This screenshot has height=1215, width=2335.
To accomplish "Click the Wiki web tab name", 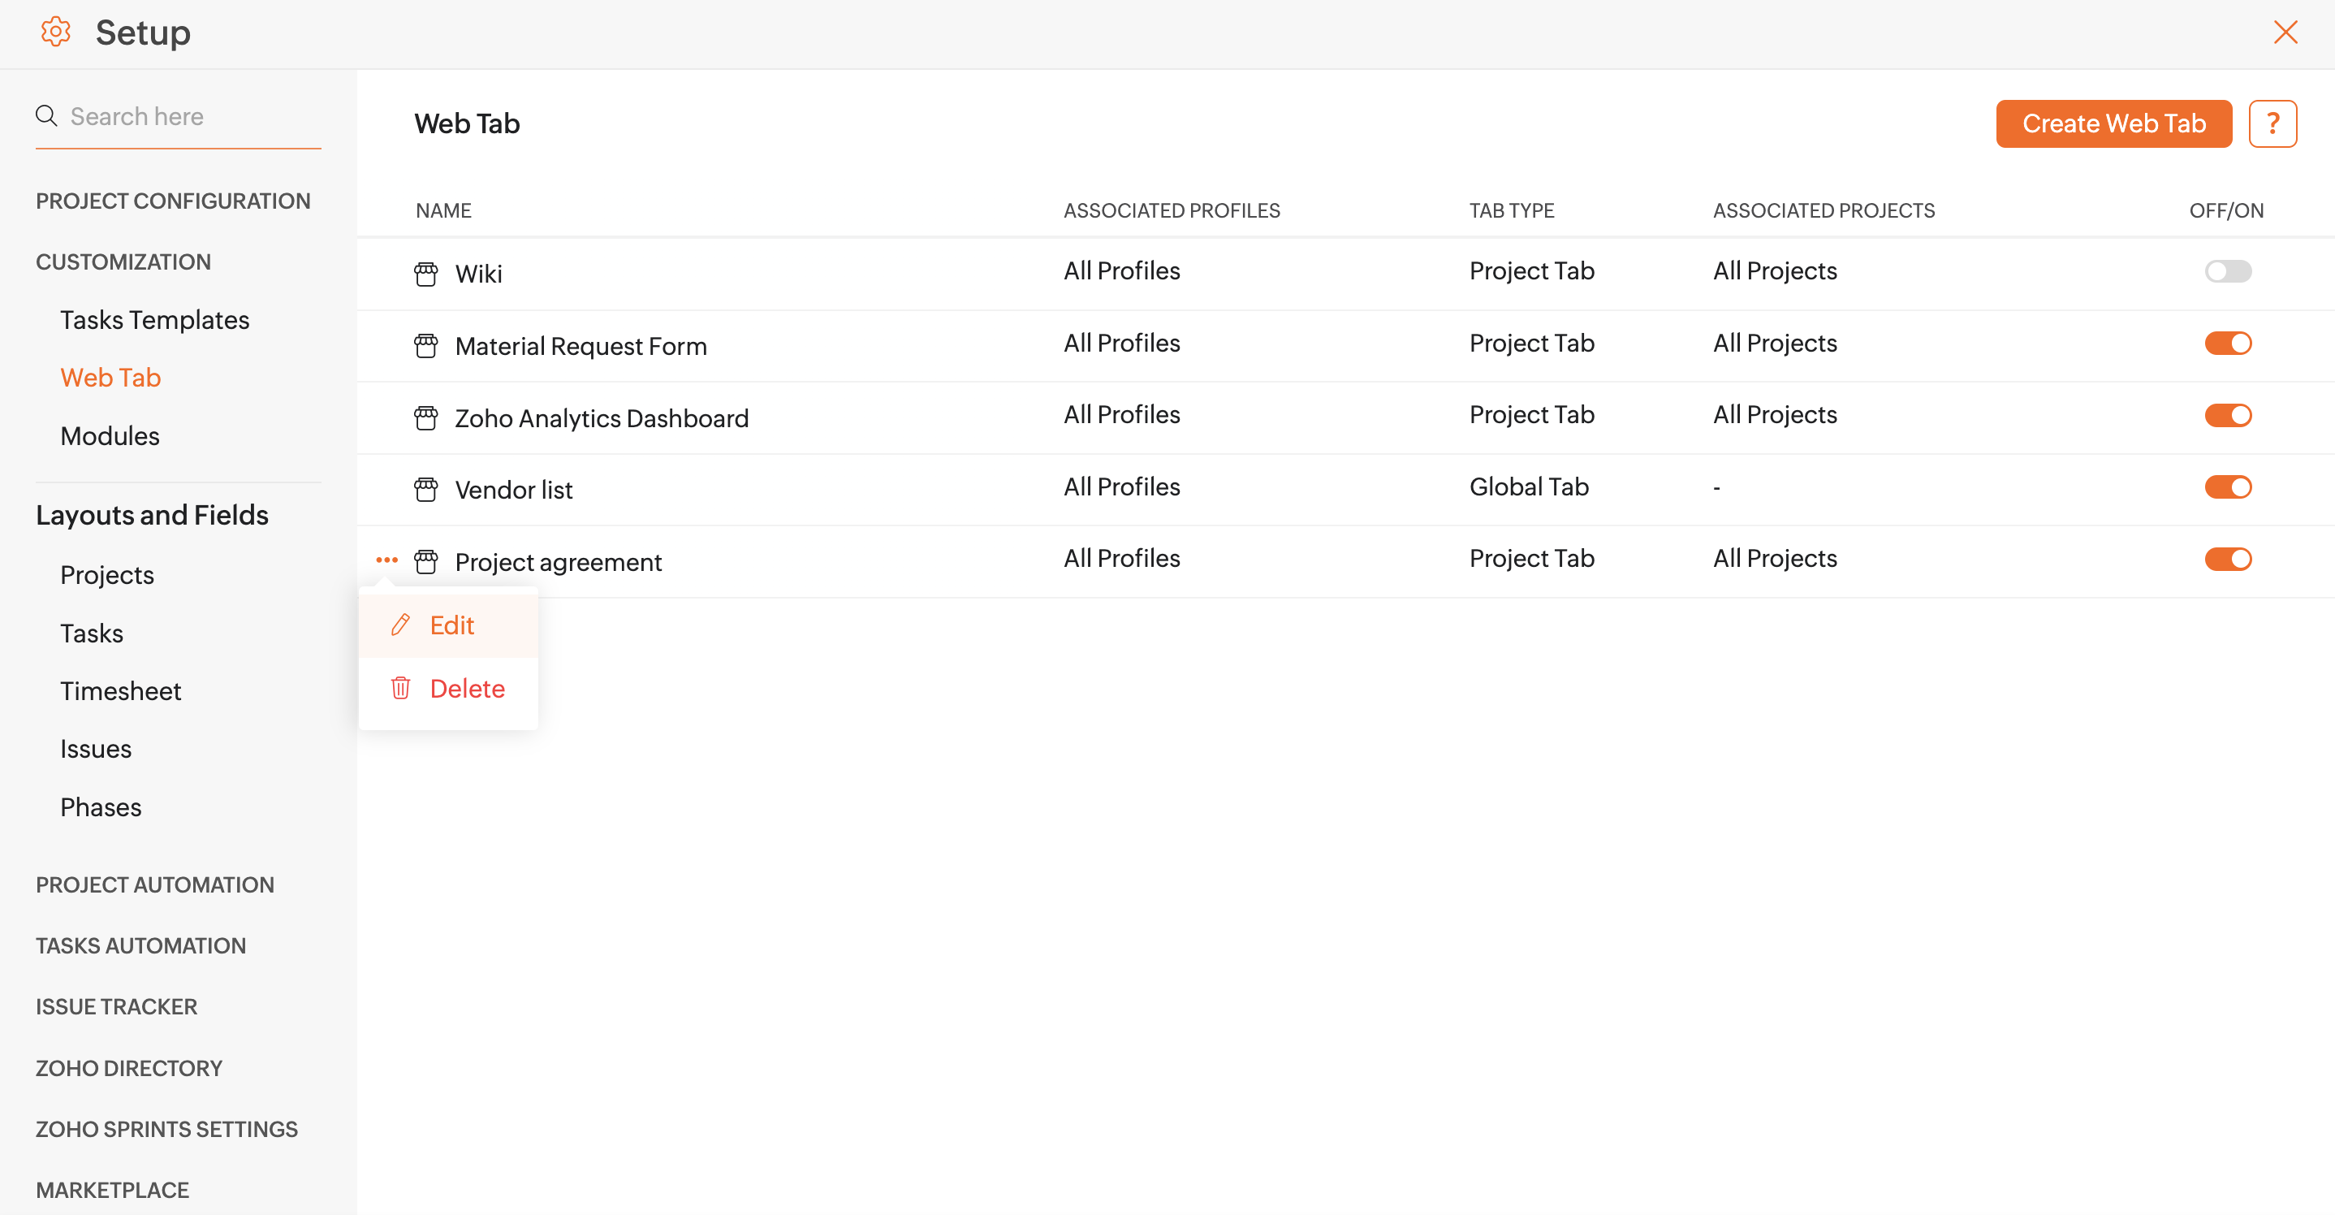I will 478,274.
